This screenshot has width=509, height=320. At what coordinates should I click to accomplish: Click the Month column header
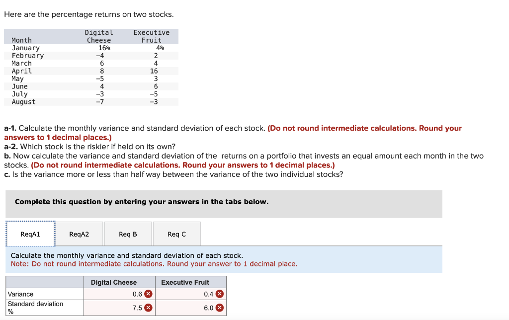[21, 40]
